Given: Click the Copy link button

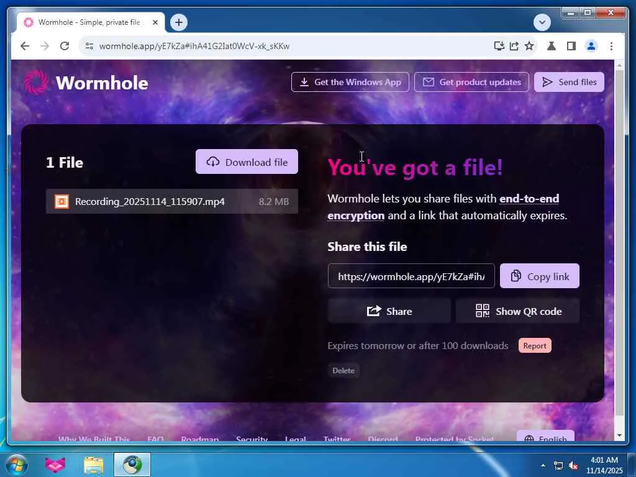Looking at the screenshot, I should click(540, 276).
